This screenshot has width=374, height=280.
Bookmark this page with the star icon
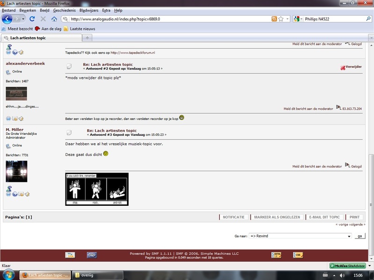pyautogui.click(x=281, y=19)
